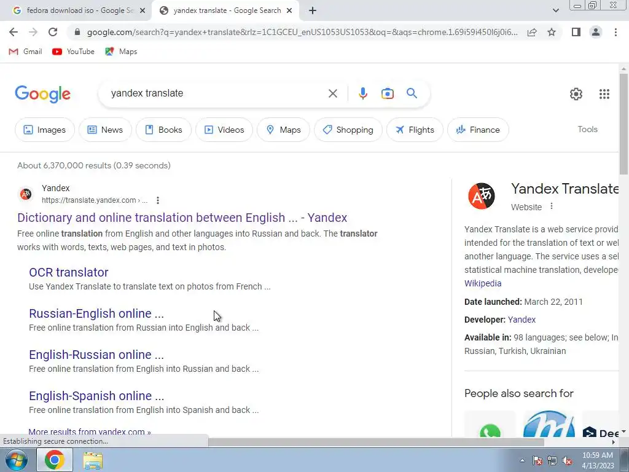629x472 pixels.
Task: Click the forward navigation arrow
Action: [x=33, y=32]
